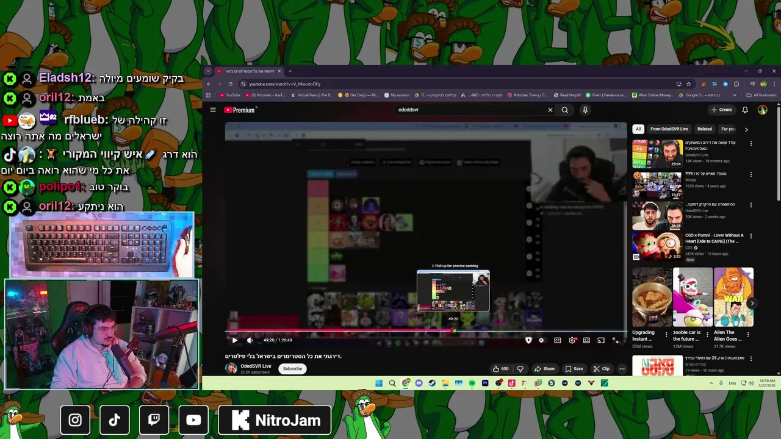Open CG5 × Pomni Lover Without A Heart
This screenshot has height=439, width=781.
click(714, 238)
